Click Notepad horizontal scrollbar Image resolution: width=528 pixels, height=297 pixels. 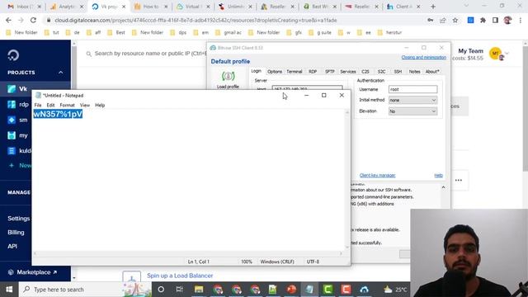coord(188,253)
